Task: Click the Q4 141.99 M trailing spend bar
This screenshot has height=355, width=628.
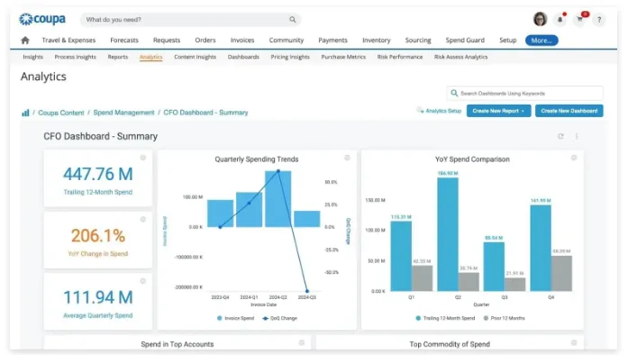Action: (541, 248)
